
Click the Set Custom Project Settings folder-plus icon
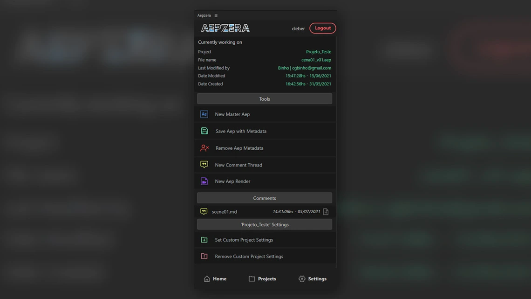click(x=204, y=240)
